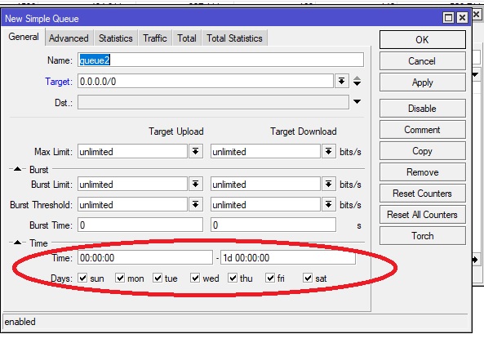The image size is (484, 343).
Task: Expand the Dst. field arrow
Action: point(357,101)
